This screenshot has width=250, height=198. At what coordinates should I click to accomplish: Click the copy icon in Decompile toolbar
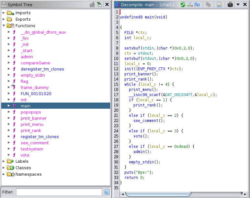click(208, 5)
